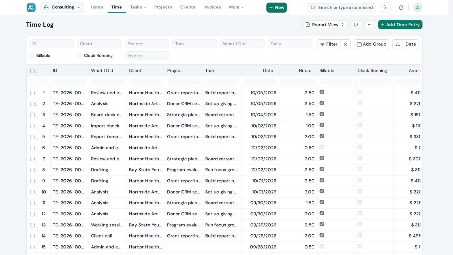Toggle the Billable filter checkbox
Screen dimensions: 453x255
(32, 56)
